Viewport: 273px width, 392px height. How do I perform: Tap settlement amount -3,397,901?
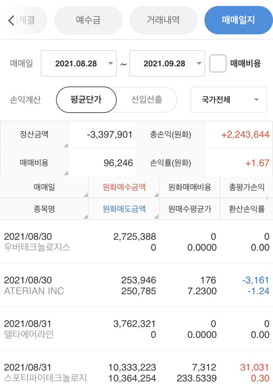[109, 135]
